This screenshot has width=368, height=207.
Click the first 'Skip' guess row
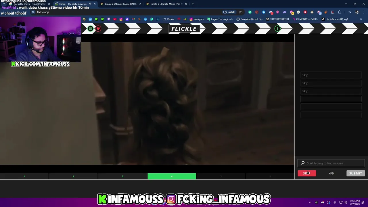click(x=331, y=75)
